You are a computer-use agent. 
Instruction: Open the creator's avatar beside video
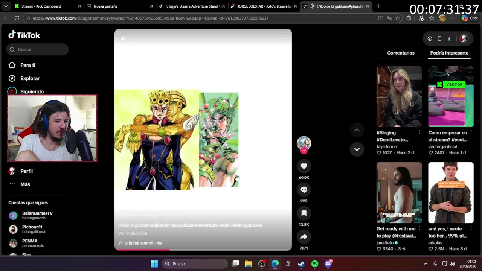coord(304,143)
